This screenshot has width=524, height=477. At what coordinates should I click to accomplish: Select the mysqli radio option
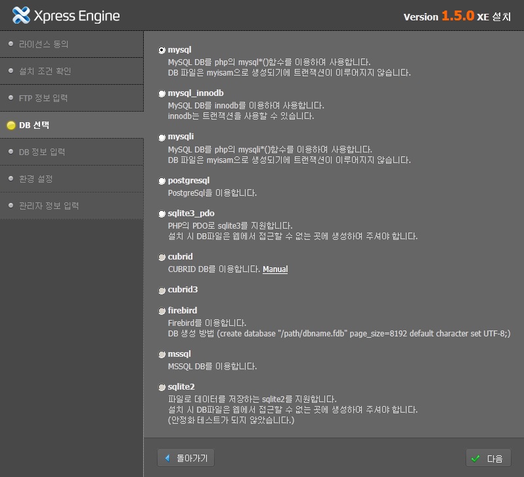[162, 137]
